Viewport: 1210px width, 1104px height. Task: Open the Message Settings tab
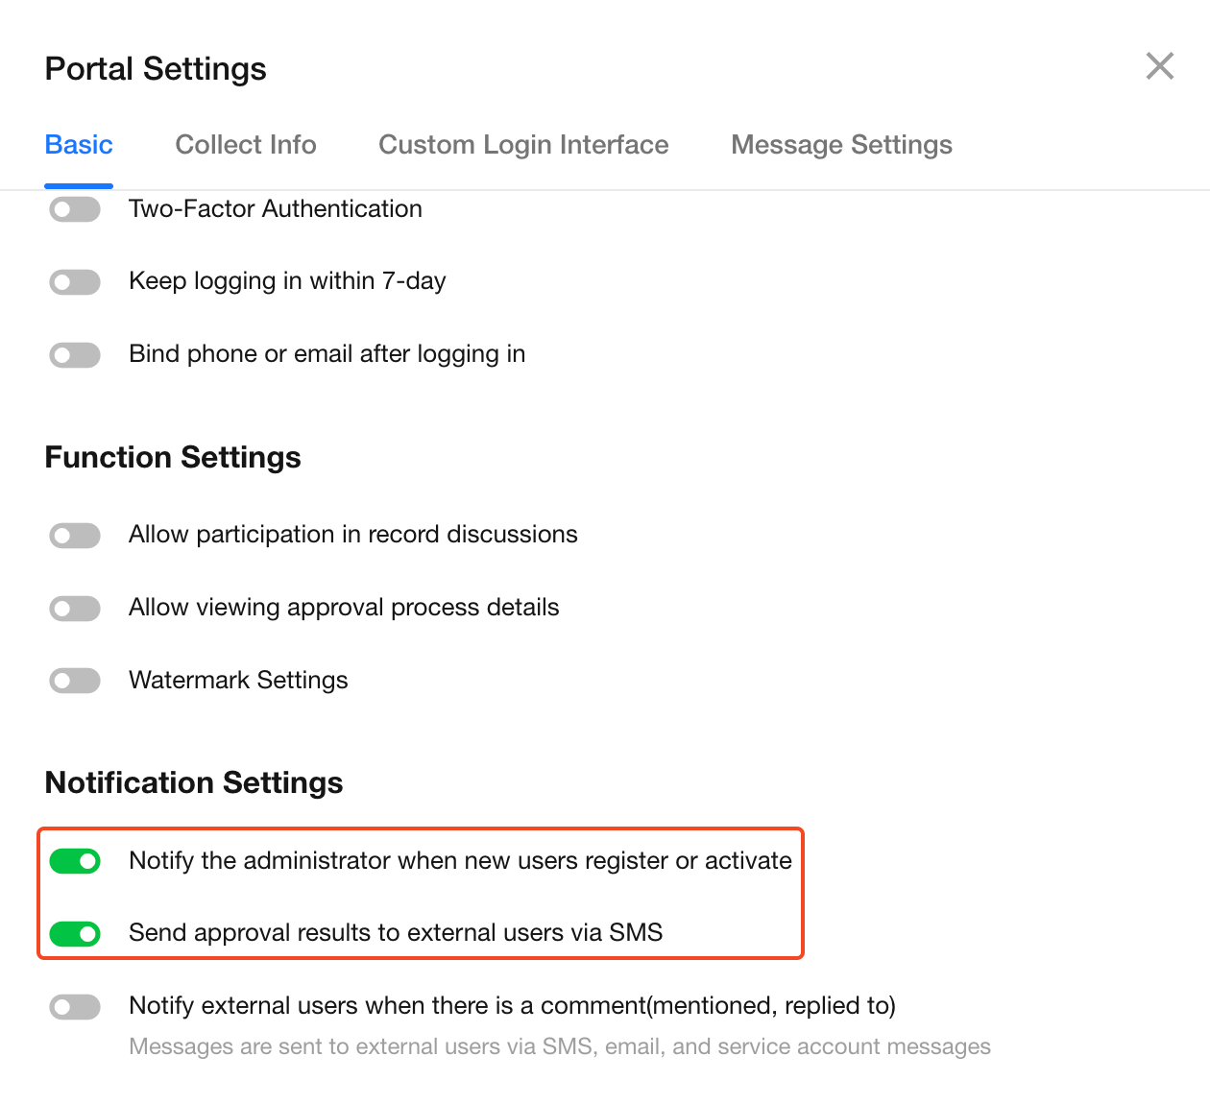(841, 145)
